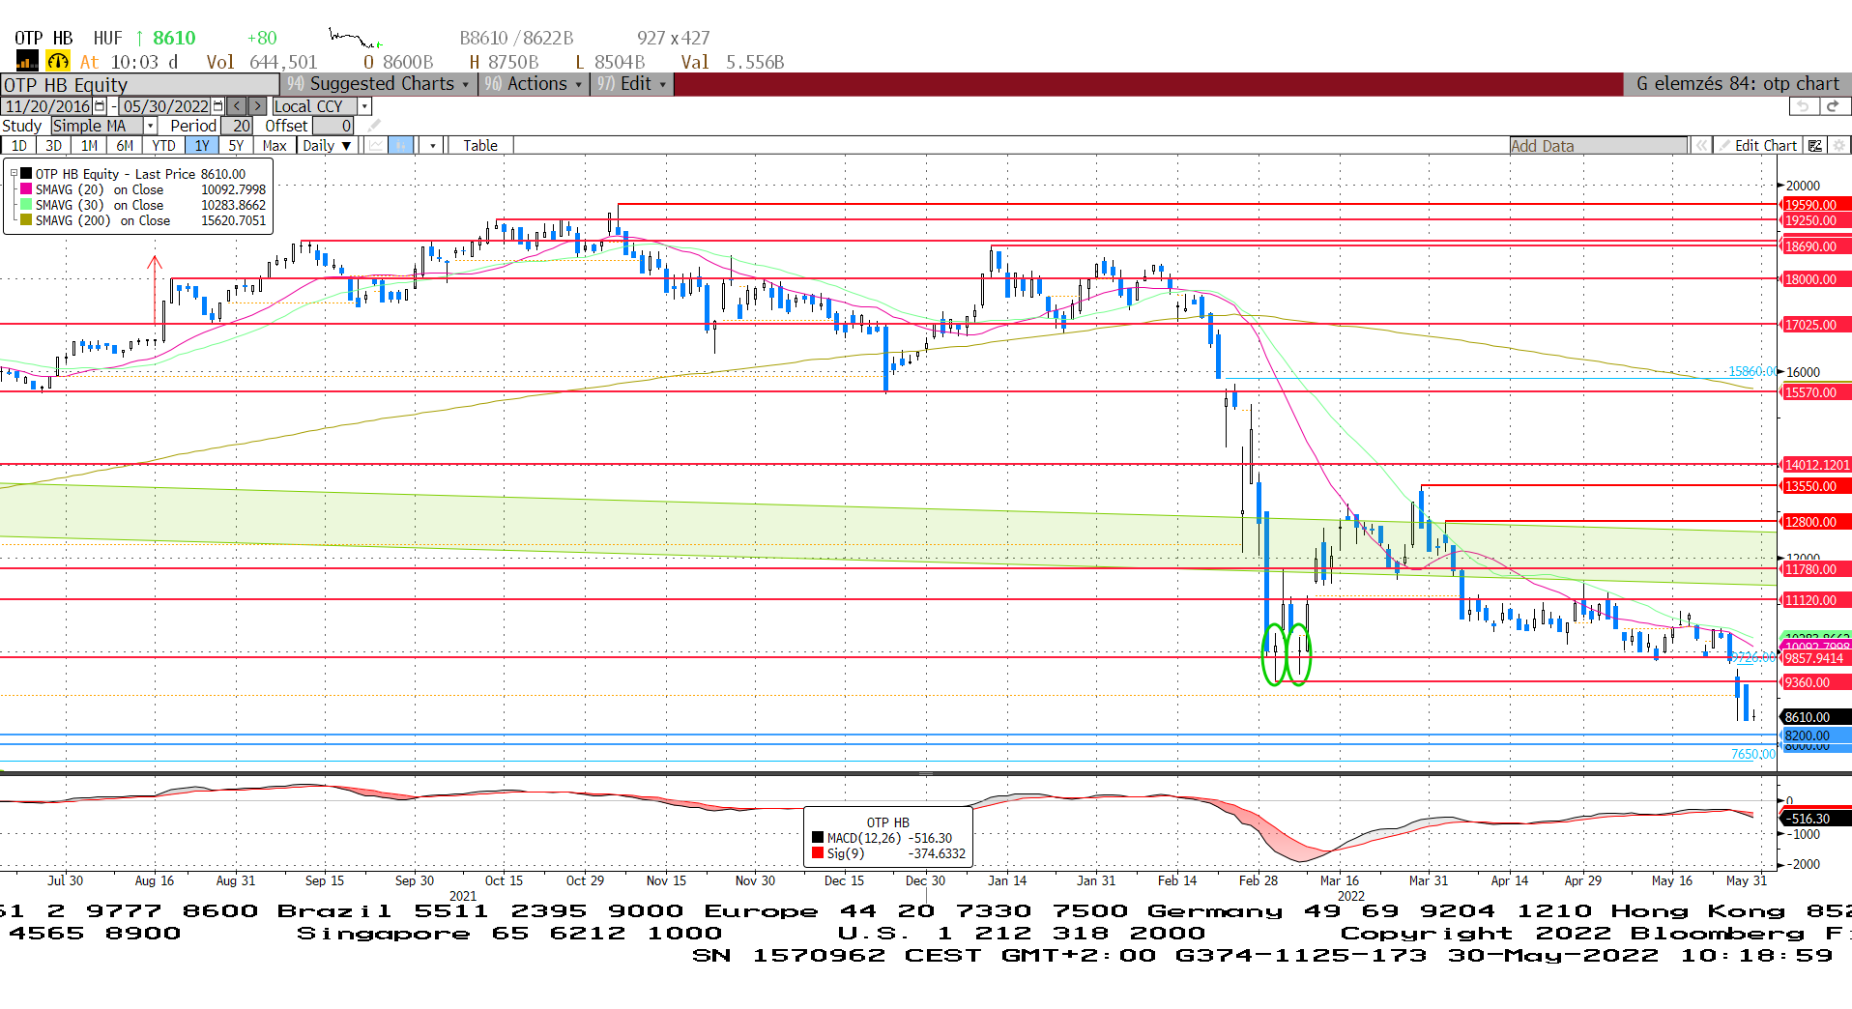Click the green SMAVG (30) legend swatch
The width and height of the screenshot is (1852, 1009).
point(26,205)
